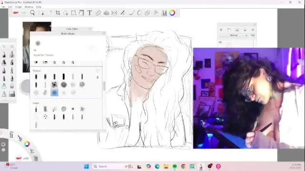
Task: Select the Text tool
Action: click(90, 13)
